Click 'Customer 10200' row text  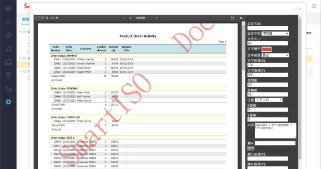[86, 142]
